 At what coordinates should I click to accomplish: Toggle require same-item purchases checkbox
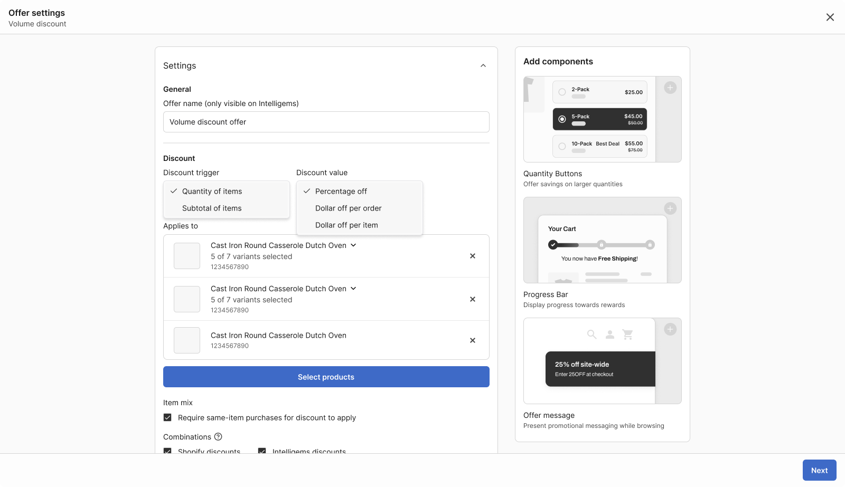(167, 417)
